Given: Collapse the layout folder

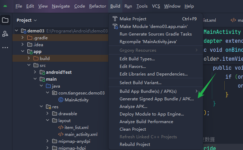Looking at the screenshot, I should pos(47,120).
